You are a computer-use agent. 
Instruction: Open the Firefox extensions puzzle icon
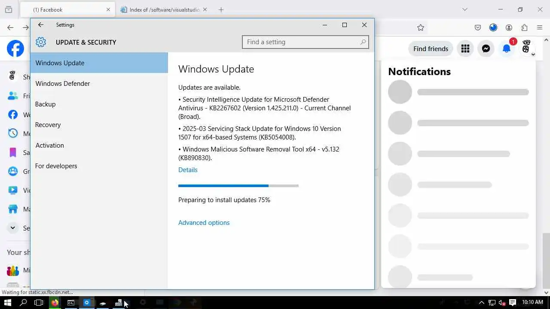524,27
